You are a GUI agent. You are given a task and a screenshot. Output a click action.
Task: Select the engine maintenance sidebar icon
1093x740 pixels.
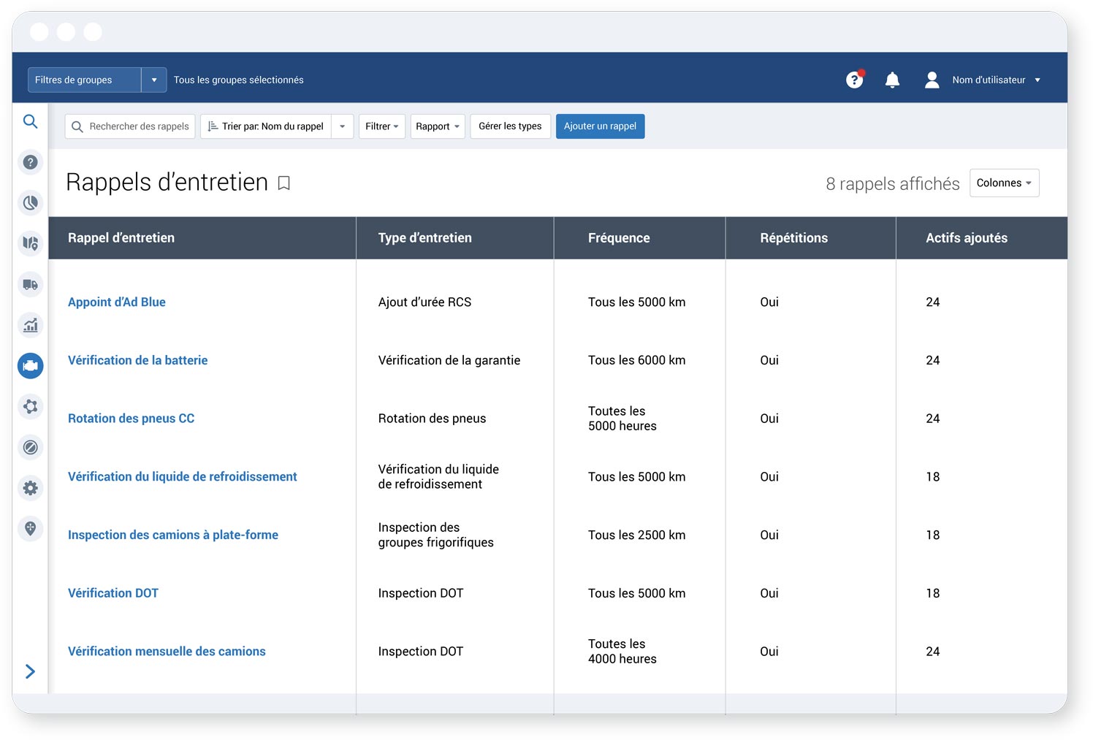point(30,365)
